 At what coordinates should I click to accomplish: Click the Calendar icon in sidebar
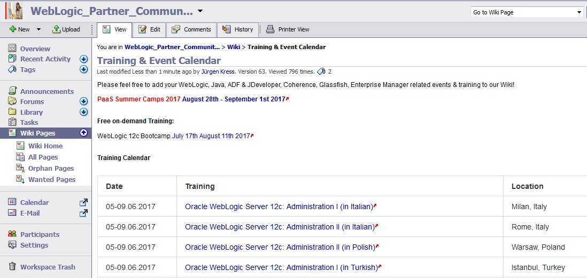pos(12,202)
